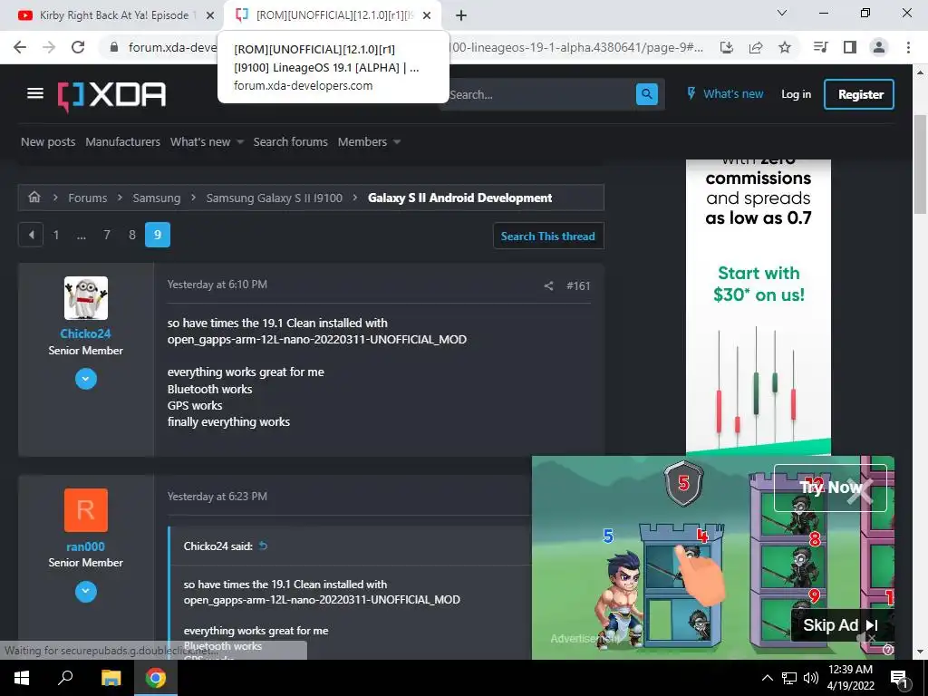Image resolution: width=928 pixels, height=696 pixels.
Task: Close the Kirby Right Back At Ya tab
Action: click(210, 15)
